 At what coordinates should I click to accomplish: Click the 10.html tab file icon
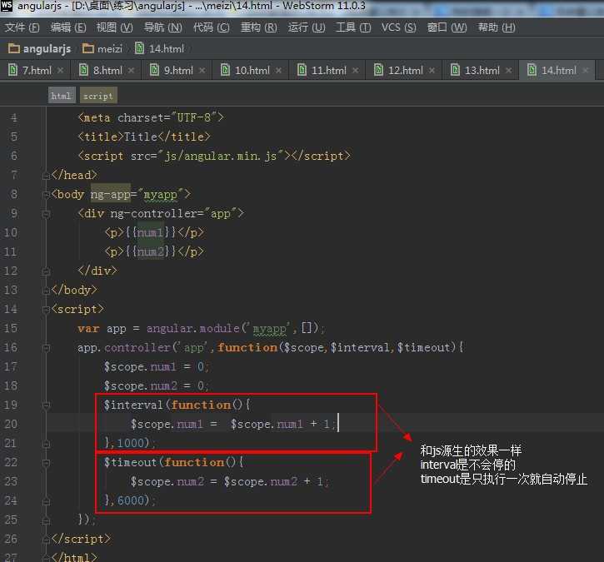coord(225,70)
